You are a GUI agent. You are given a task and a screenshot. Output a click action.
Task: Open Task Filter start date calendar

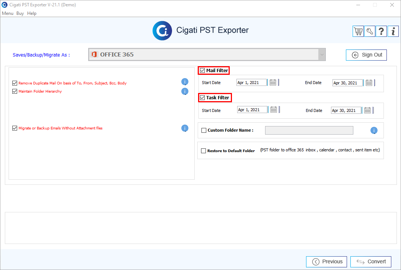pyautogui.click(x=274, y=110)
